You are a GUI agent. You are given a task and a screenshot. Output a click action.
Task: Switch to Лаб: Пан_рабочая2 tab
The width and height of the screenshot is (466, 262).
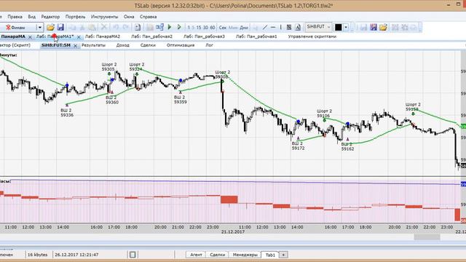(x=151, y=36)
